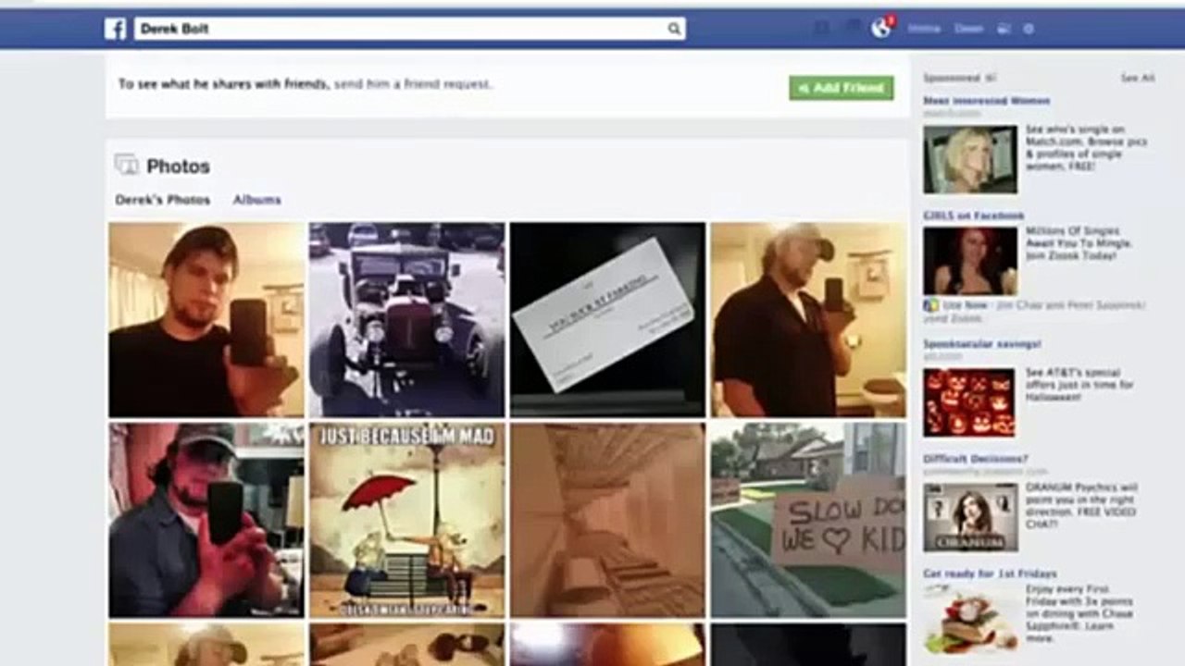1185x666 pixels.
Task: Open the messages icon in top bar
Action: (x=852, y=29)
